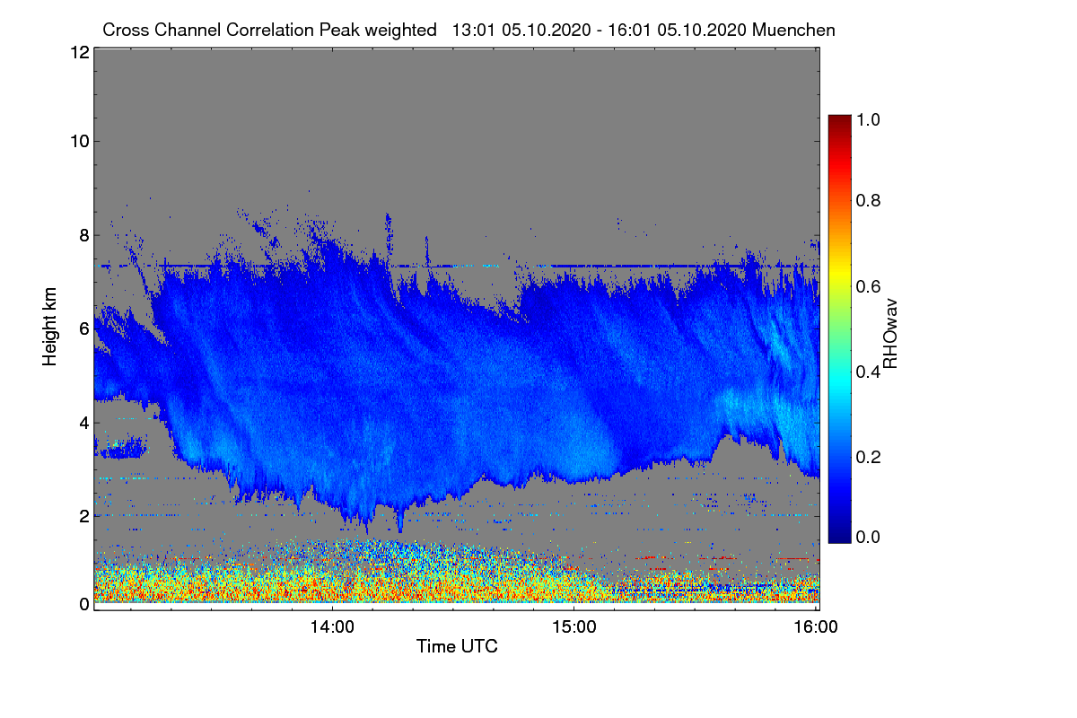The width and height of the screenshot is (1077, 718).
Task: Click the height tick label '4'
Action: click(x=83, y=422)
